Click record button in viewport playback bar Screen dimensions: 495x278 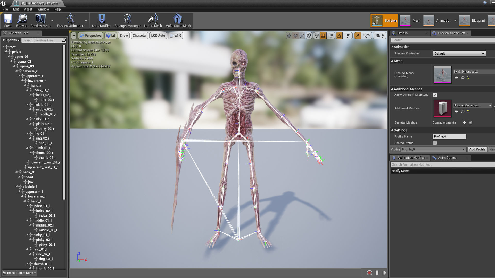coord(369,273)
